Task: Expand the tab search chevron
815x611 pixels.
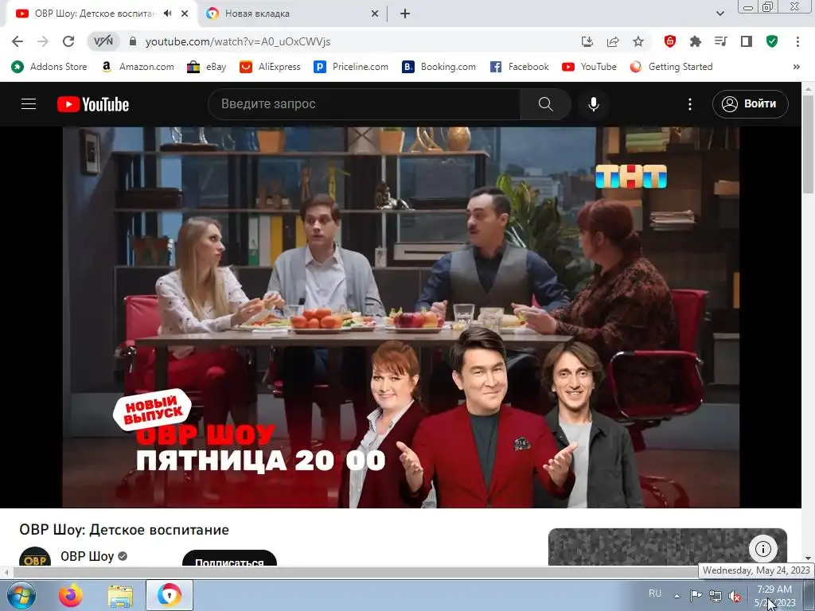Action: point(719,14)
